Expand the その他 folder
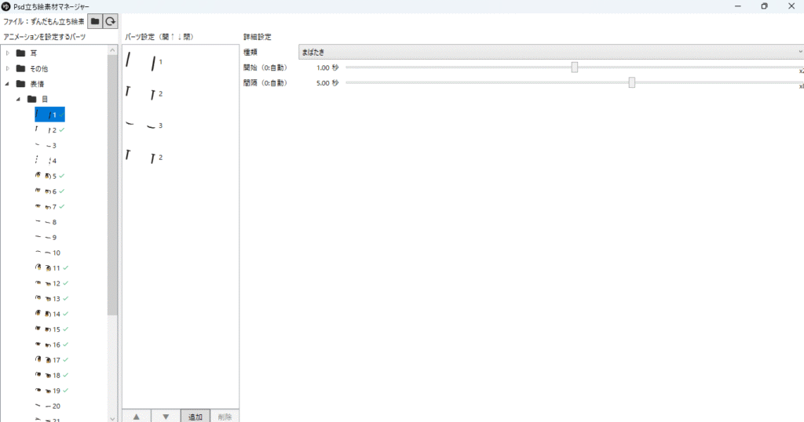This screenshot has width=804, height=422. [9, 69]
